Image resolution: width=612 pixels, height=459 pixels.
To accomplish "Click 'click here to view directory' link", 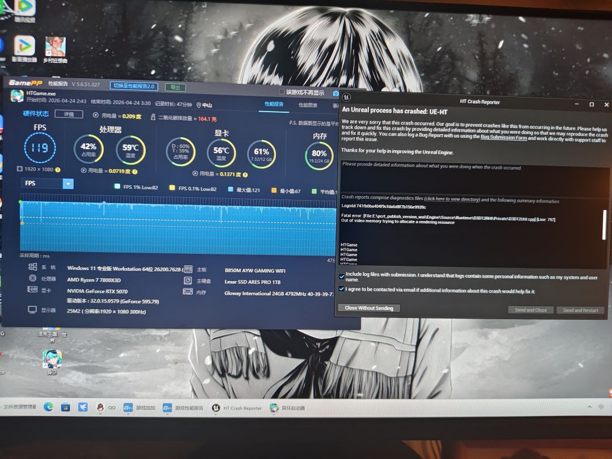I will 452,199.
